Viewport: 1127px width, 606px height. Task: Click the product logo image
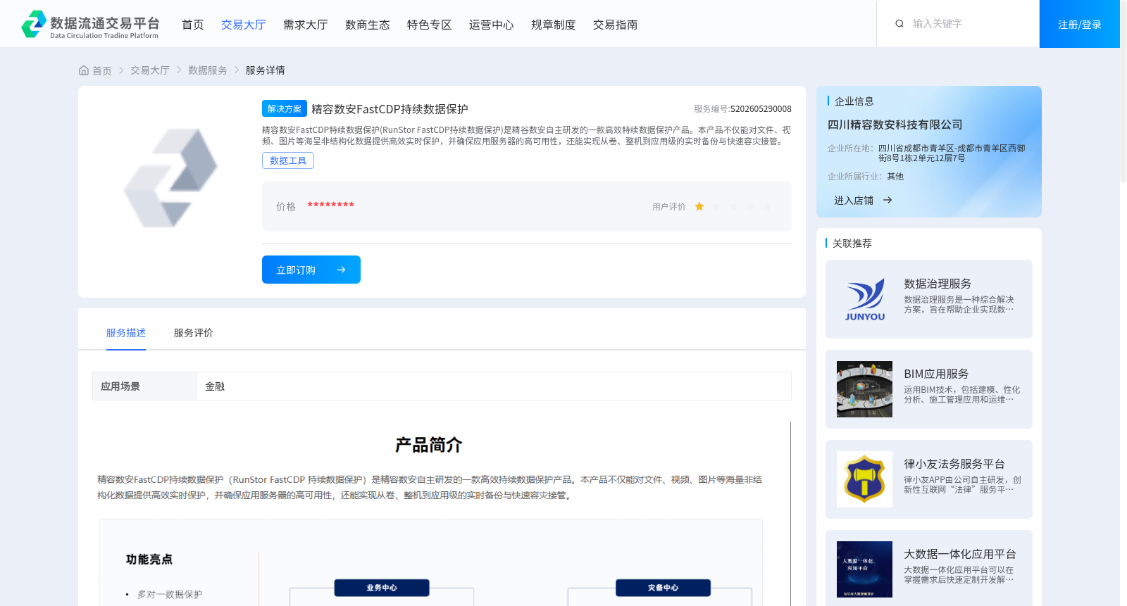click(170, 177)
